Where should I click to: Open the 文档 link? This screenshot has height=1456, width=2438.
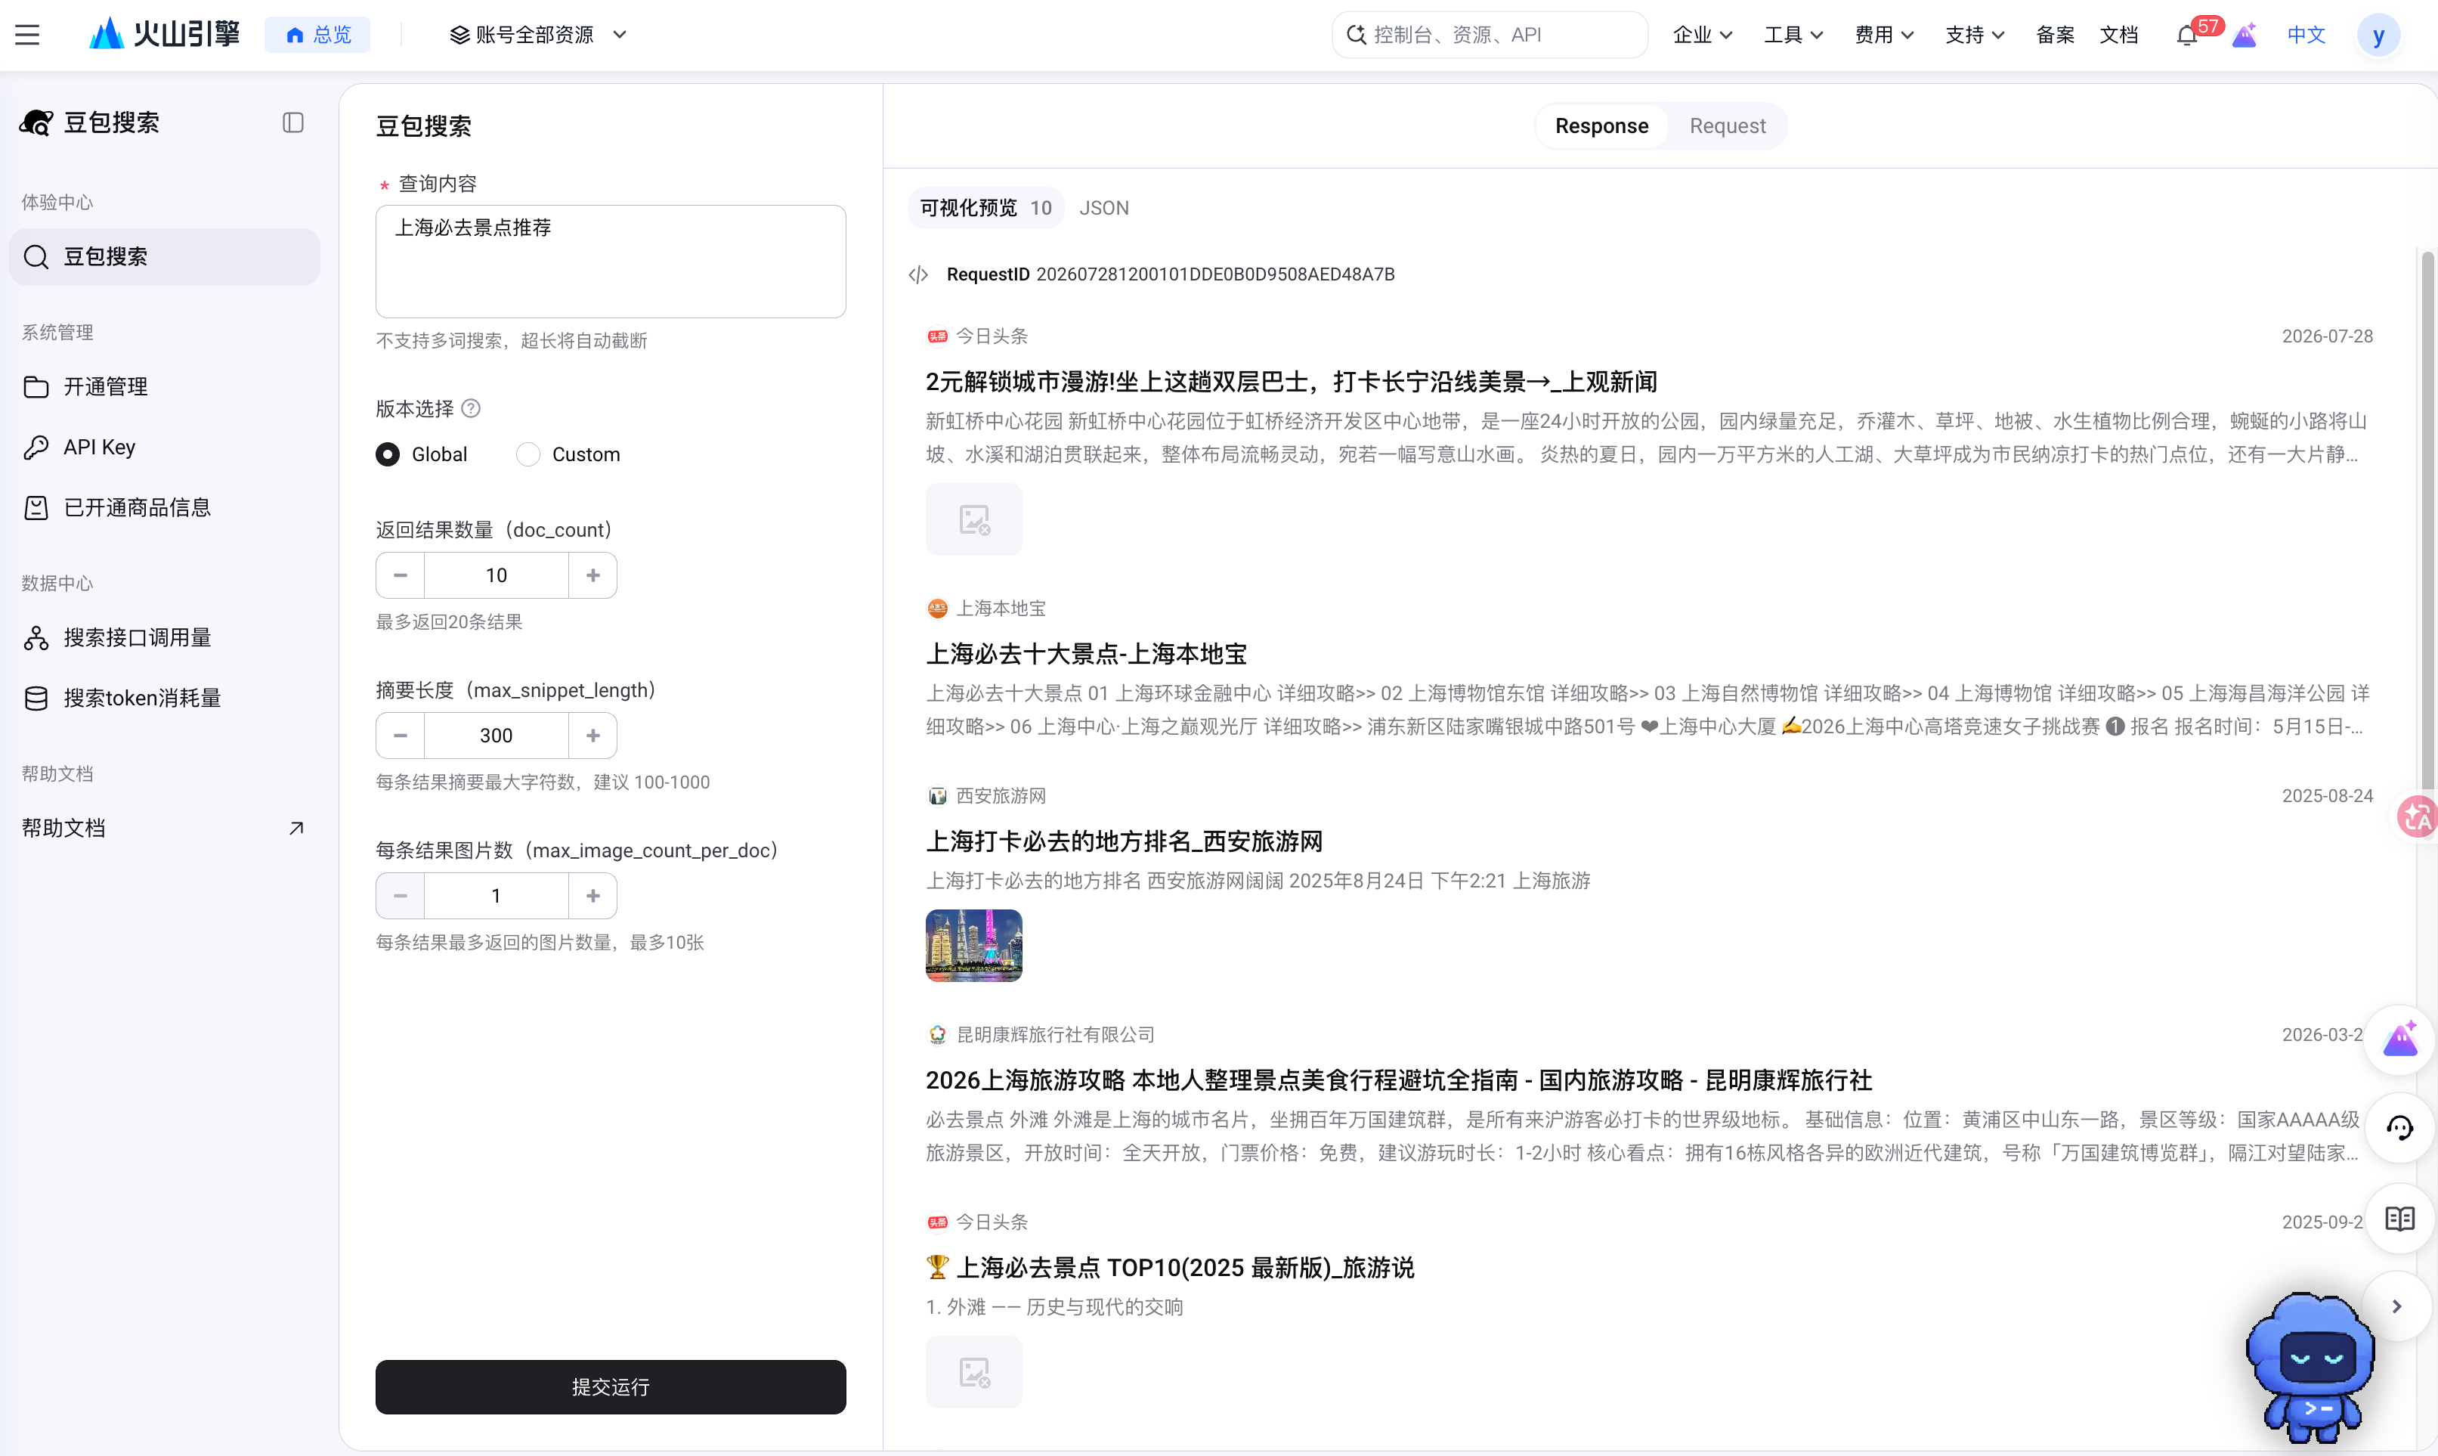pyautogui.click(x=2118, y=36)
